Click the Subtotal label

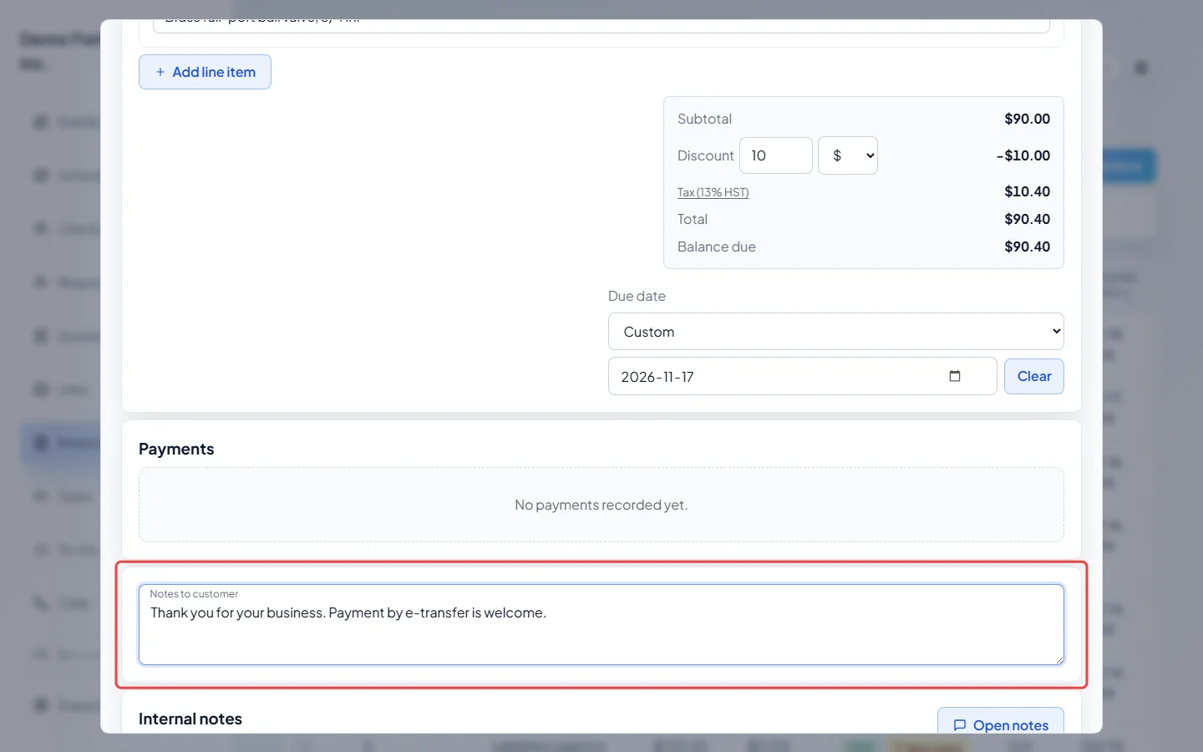click(x=704, y=119)
